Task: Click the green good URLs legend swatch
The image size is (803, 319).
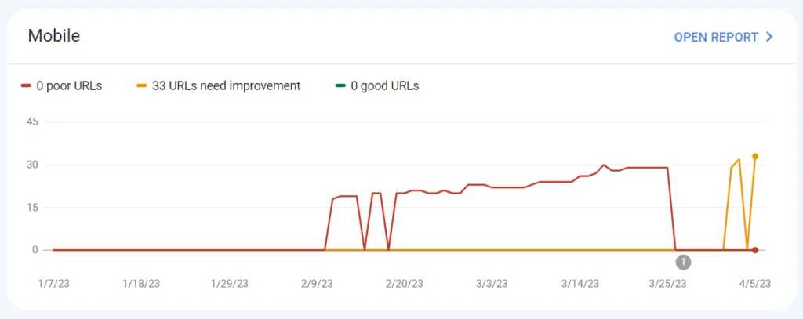Action: click(340, 86)
